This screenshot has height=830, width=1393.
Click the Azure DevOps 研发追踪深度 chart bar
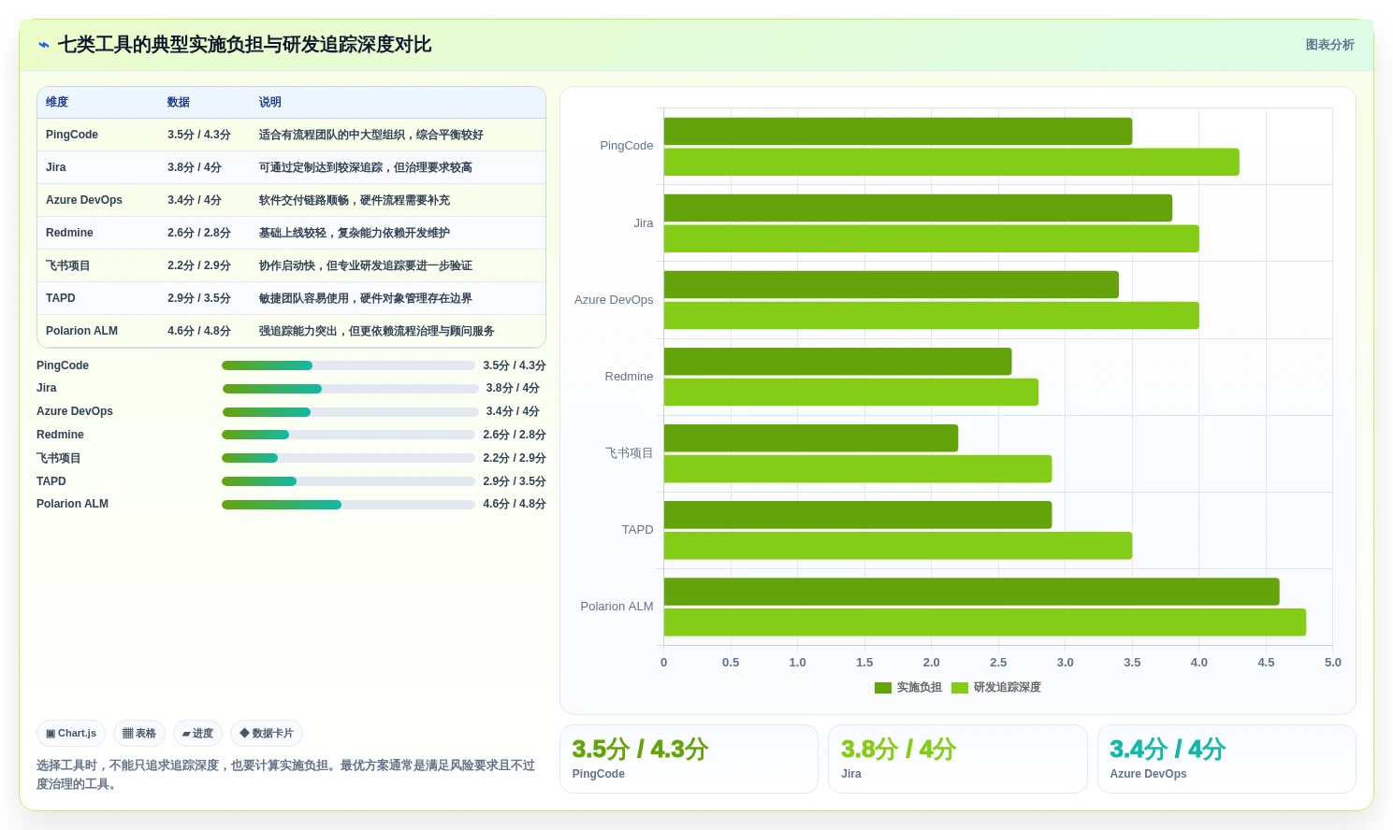coord(932,315)
